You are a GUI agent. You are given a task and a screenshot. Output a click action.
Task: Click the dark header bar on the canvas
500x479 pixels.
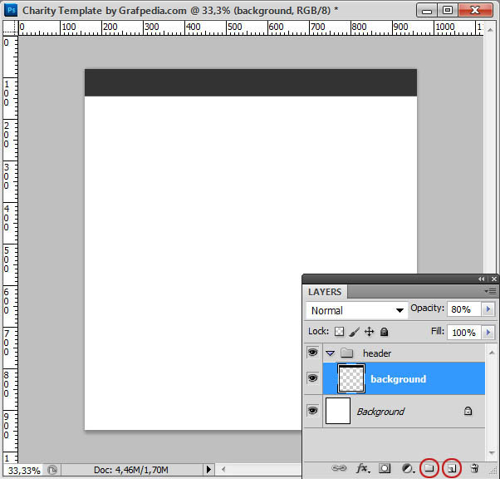point(251,82)
